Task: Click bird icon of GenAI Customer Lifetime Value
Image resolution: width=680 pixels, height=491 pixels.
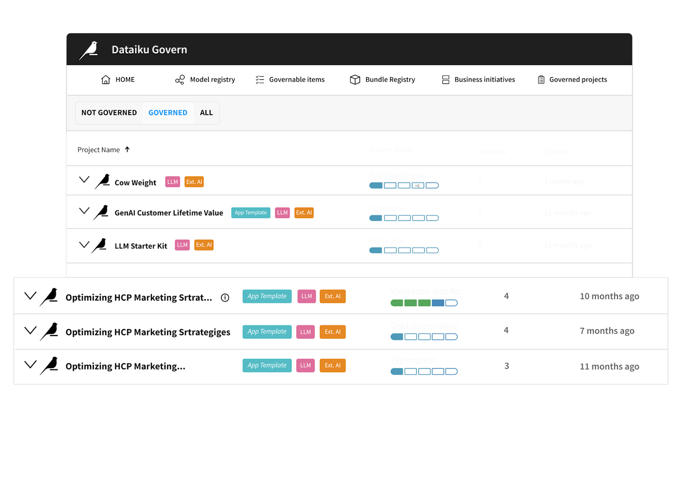Action: point(101,212)
